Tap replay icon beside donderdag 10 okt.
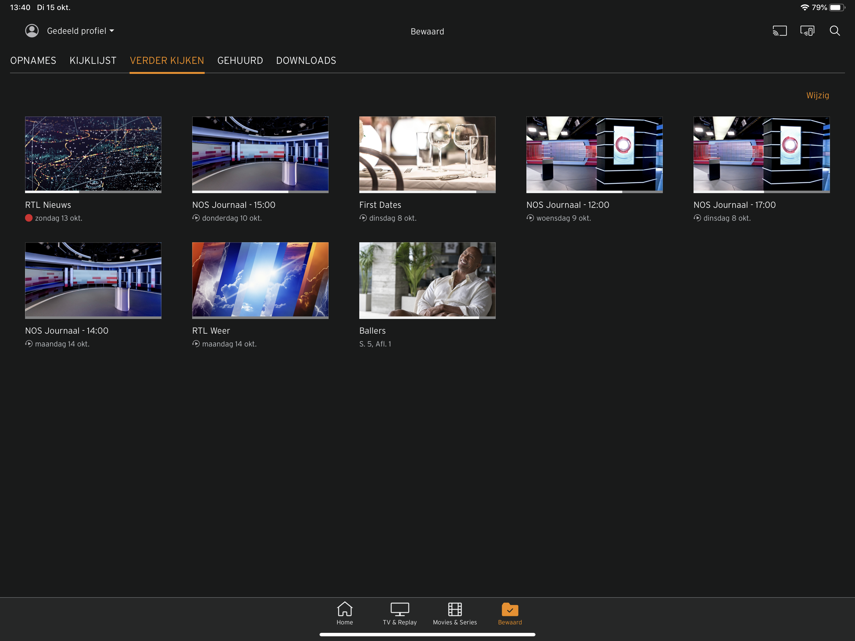855x641 pixels. click(196, 218)
